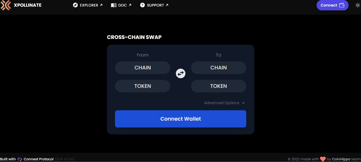The height and width of the screenshot is (162, 361).
Task: Click the Connect button in the header
Action: 332,5
